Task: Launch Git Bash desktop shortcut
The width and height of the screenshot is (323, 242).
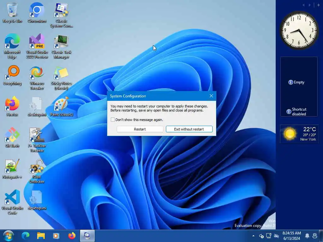Action: pyautogui.click(x=12, y=137)
